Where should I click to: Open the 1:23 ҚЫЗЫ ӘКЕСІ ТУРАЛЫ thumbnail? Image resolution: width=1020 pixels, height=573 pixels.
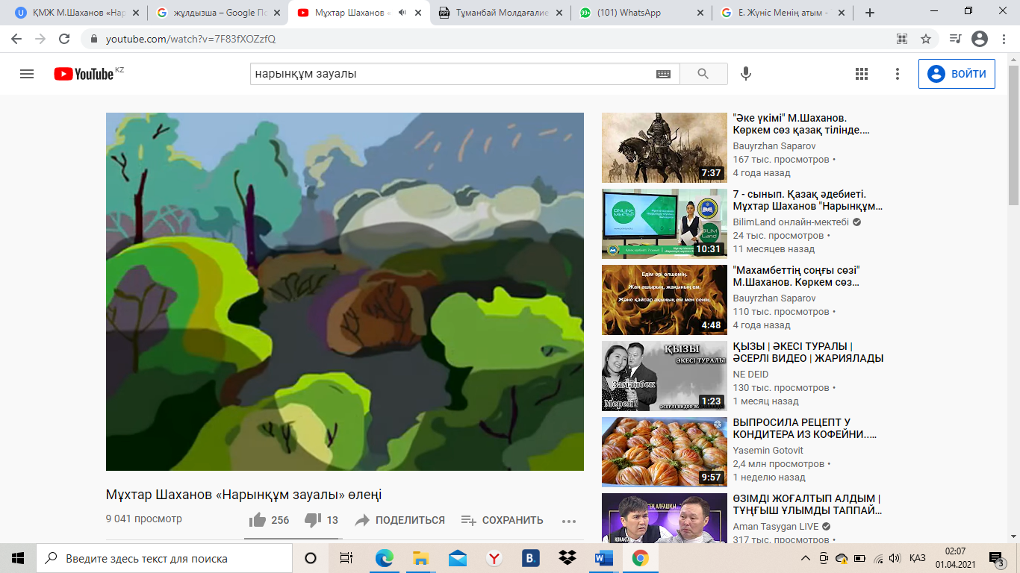click(x=665, y=376)
